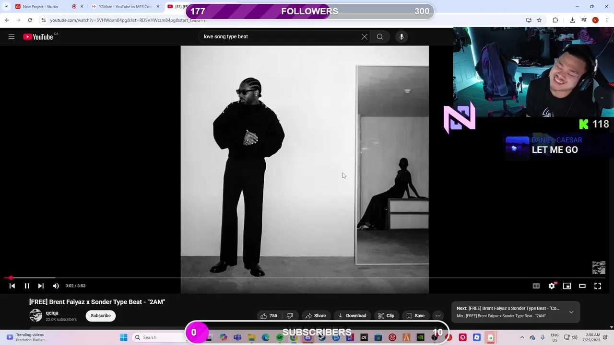Open ENG US language switcher
The width and height of the screenshot is (614, 345).
pyautogui.click(x=555, y=337)
